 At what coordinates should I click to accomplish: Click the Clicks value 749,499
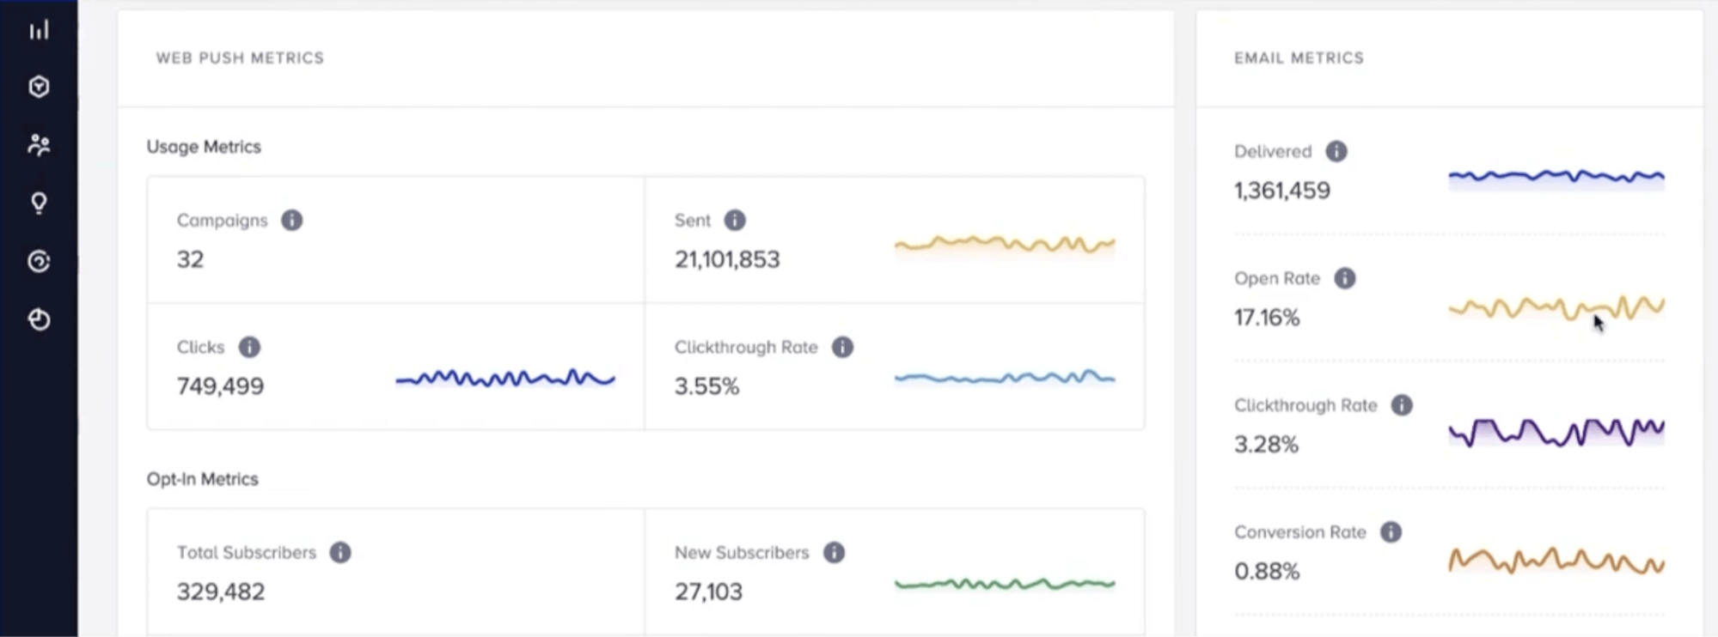pos(220,386)
